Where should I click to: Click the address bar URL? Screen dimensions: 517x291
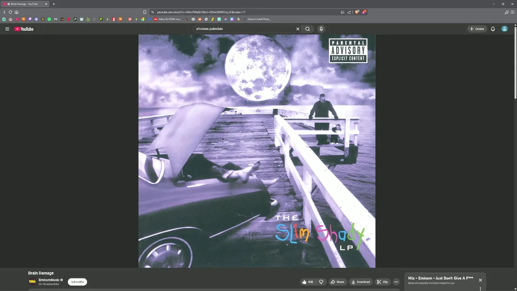pyautogui.click(x=201, y=12)
